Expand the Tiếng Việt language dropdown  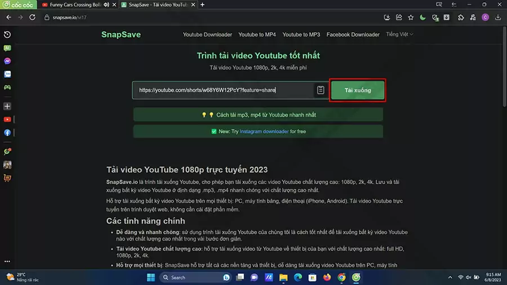pos(399,34)
